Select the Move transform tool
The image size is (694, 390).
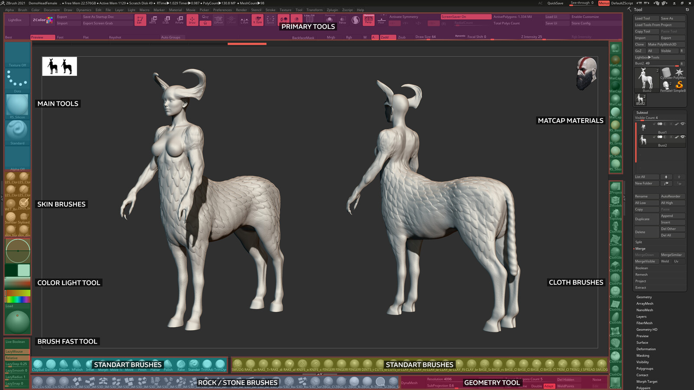pos(153,20)
